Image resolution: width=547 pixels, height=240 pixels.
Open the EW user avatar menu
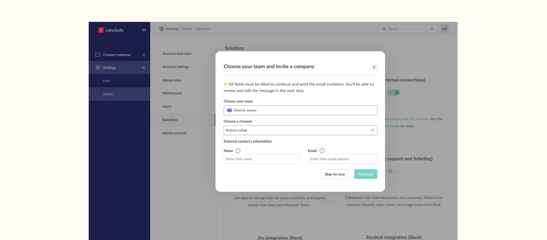tap(444, 29)
